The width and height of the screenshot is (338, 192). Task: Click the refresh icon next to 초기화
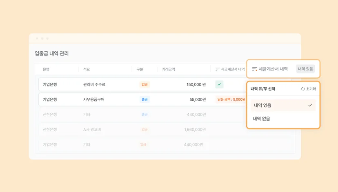click(x=303, y=89)
